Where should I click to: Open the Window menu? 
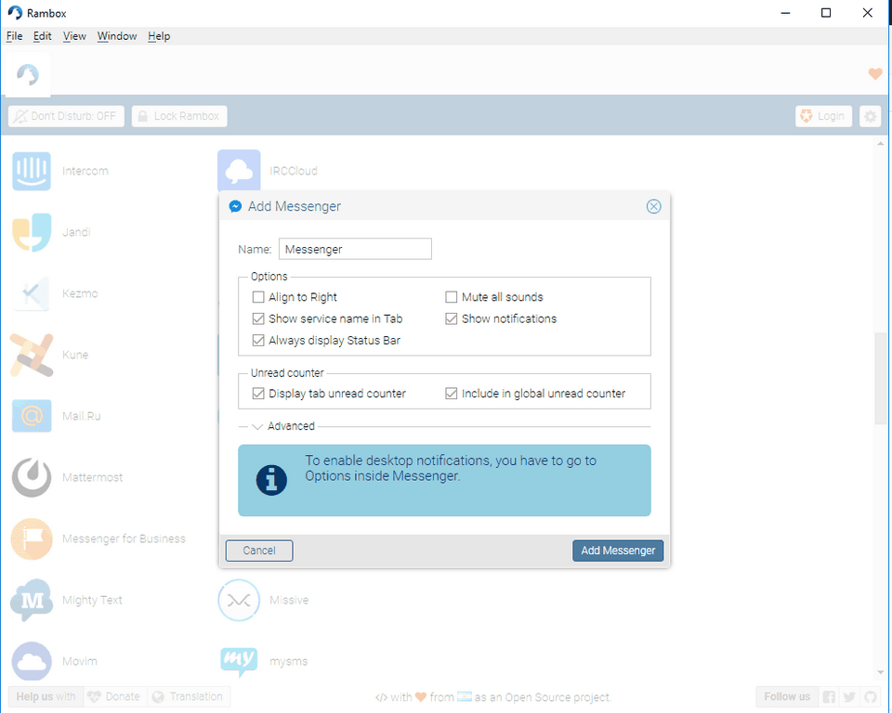point(117,36)
